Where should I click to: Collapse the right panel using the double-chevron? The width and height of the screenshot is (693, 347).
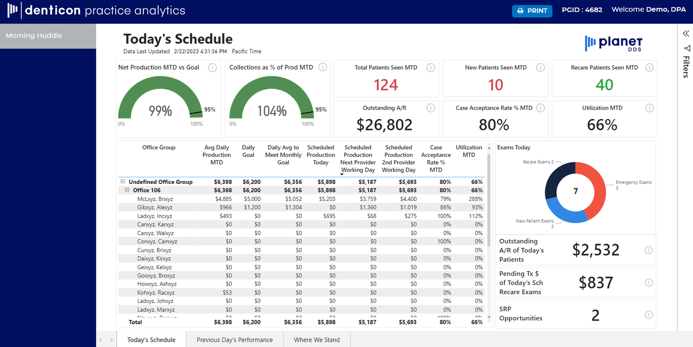pyautogui.click(x=686, y=33)
